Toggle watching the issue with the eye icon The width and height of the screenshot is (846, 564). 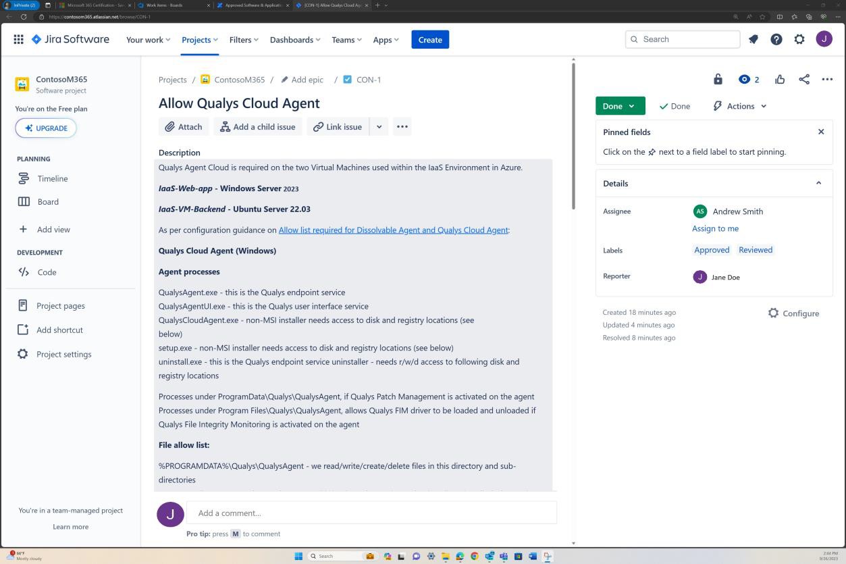[x=745, y=79]
